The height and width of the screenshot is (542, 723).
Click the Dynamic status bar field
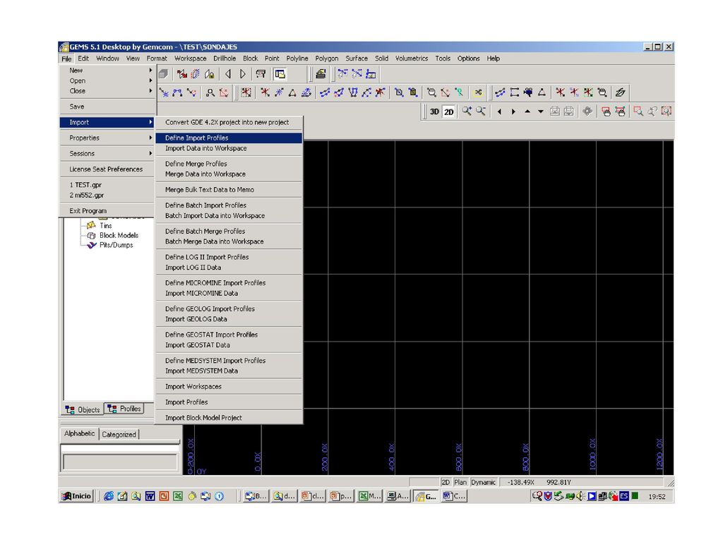[483, 482]
